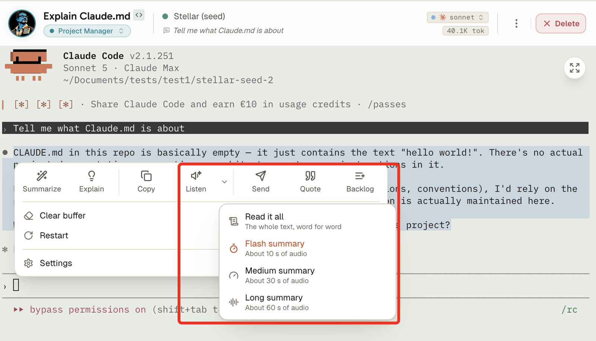
Task: Click the session title Explain Claude.md
Action: (x=87, y=16)
